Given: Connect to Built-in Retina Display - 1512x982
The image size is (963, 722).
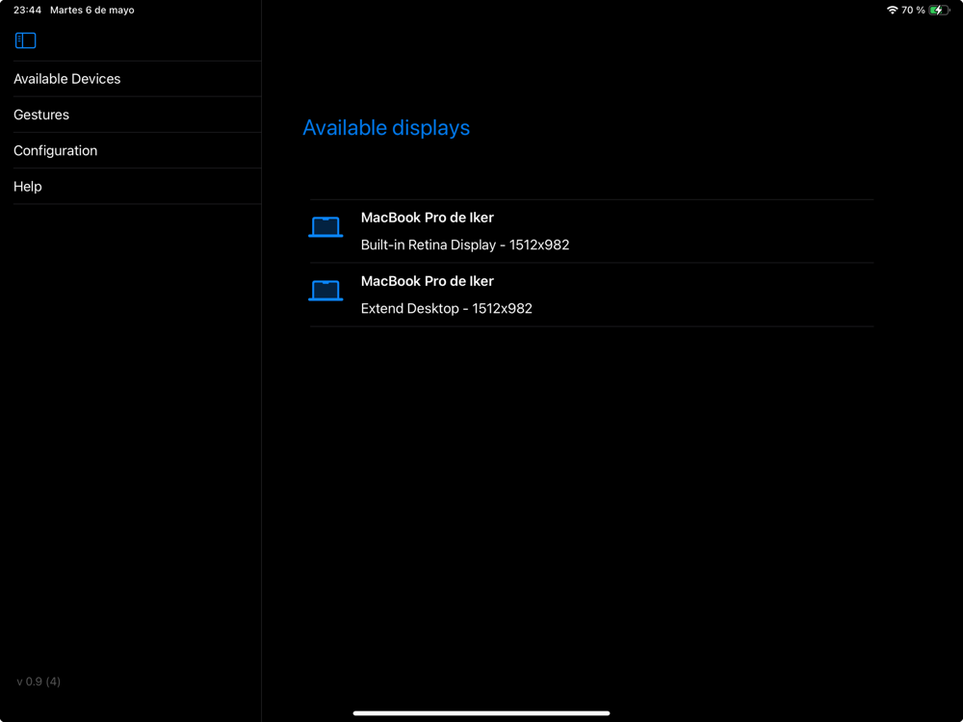Looking at the screenshot, I should [591, 231].
